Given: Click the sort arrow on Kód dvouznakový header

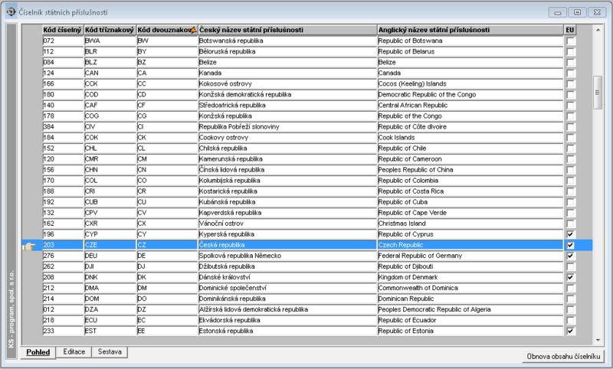Looking at the screenshot, I should [x=194, y=30].
